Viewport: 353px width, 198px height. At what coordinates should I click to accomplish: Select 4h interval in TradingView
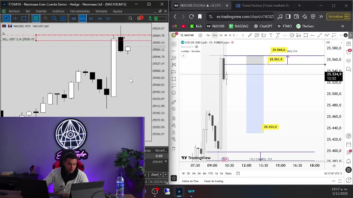coord(226,35)
